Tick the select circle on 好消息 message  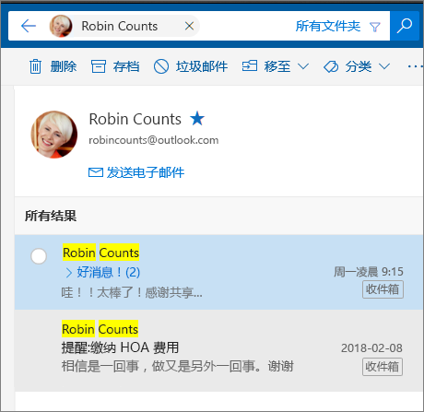[x=39, y=256]
